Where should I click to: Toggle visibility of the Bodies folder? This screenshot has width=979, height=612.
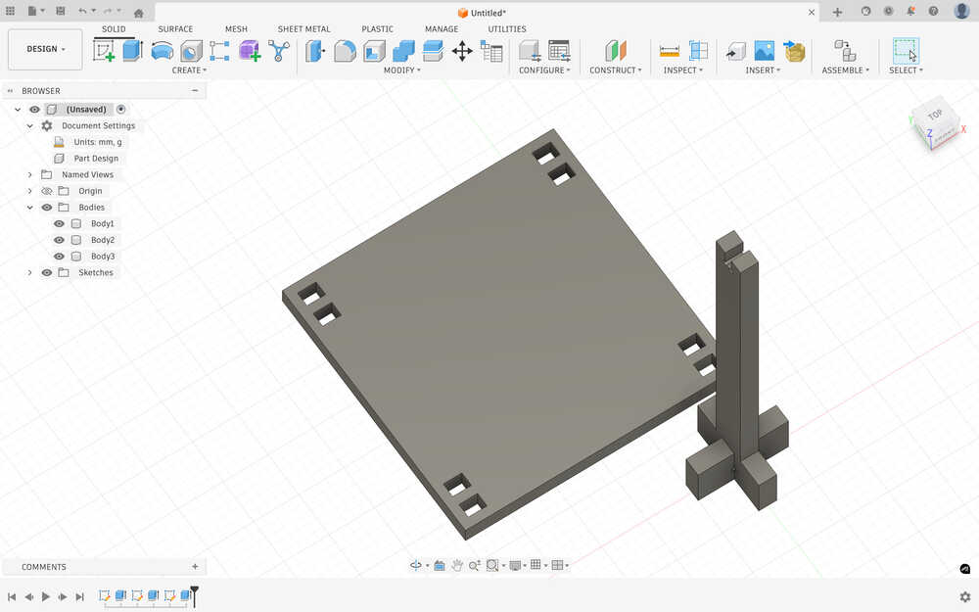pos(47,208)
